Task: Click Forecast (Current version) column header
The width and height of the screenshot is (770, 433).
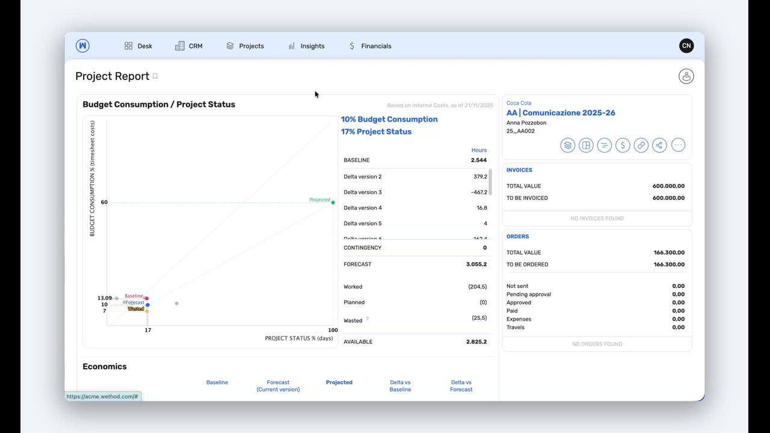Action: point(278,386)
